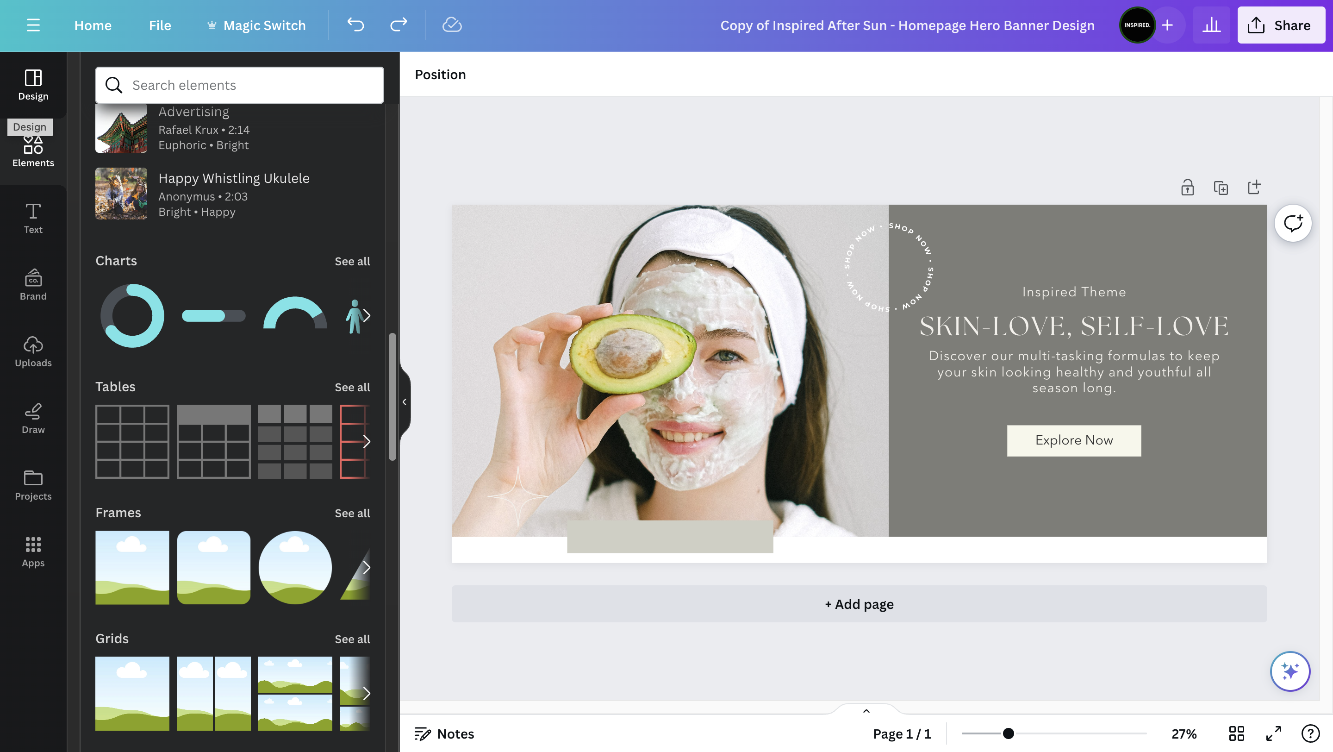The image size is (1333, 752).
Task: Open the File menu
Action: point(159,25)
